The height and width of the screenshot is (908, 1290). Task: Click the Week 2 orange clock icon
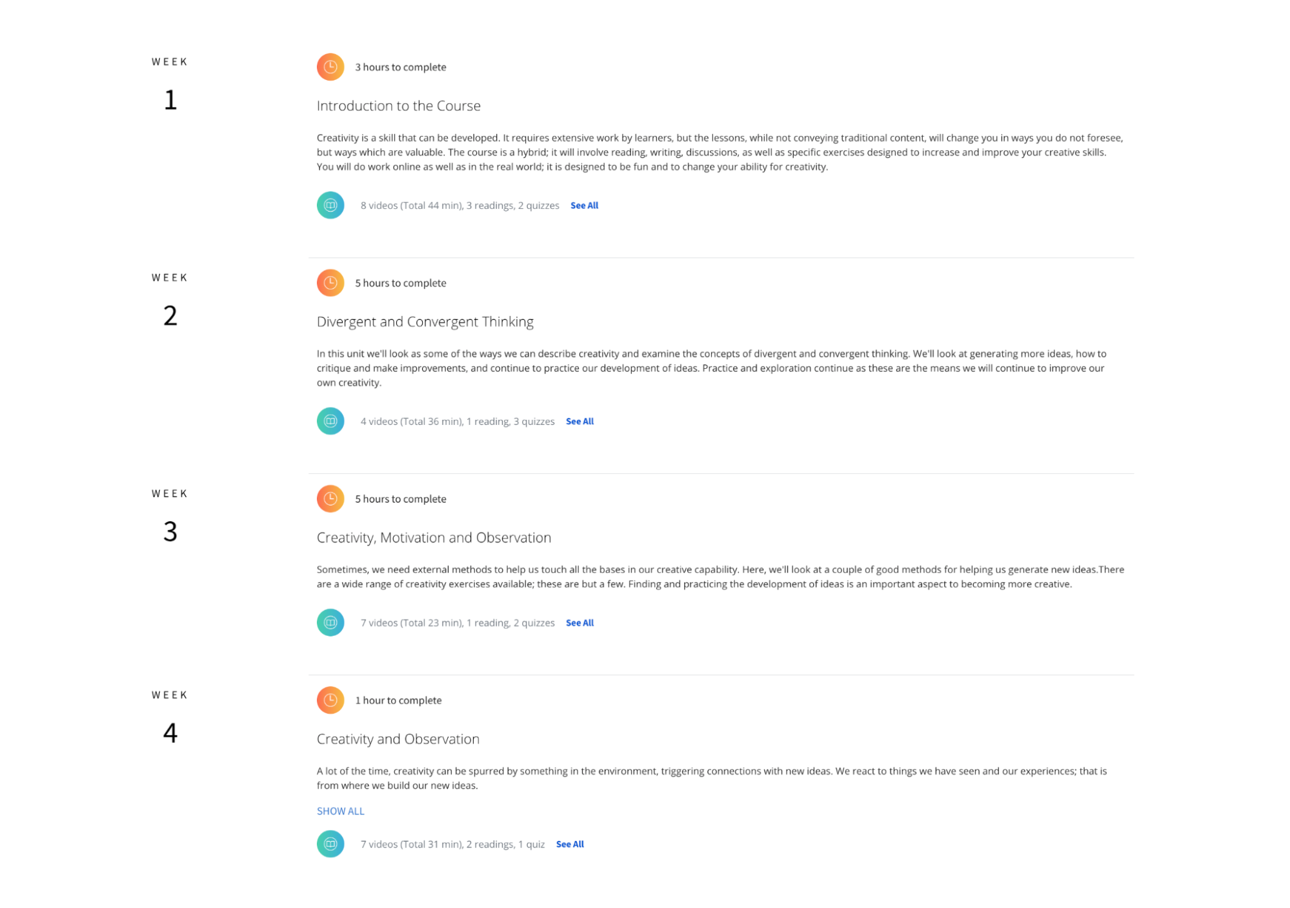tap(330, 283)
